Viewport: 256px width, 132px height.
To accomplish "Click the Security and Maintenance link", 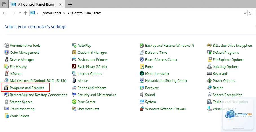I will (97, 95).
